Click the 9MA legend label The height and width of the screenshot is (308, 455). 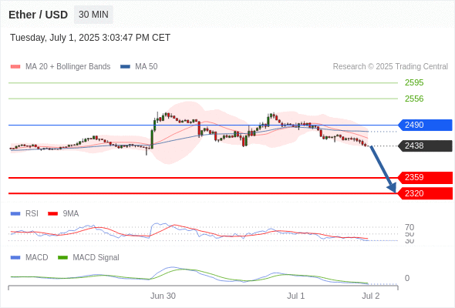pos(71,214)
